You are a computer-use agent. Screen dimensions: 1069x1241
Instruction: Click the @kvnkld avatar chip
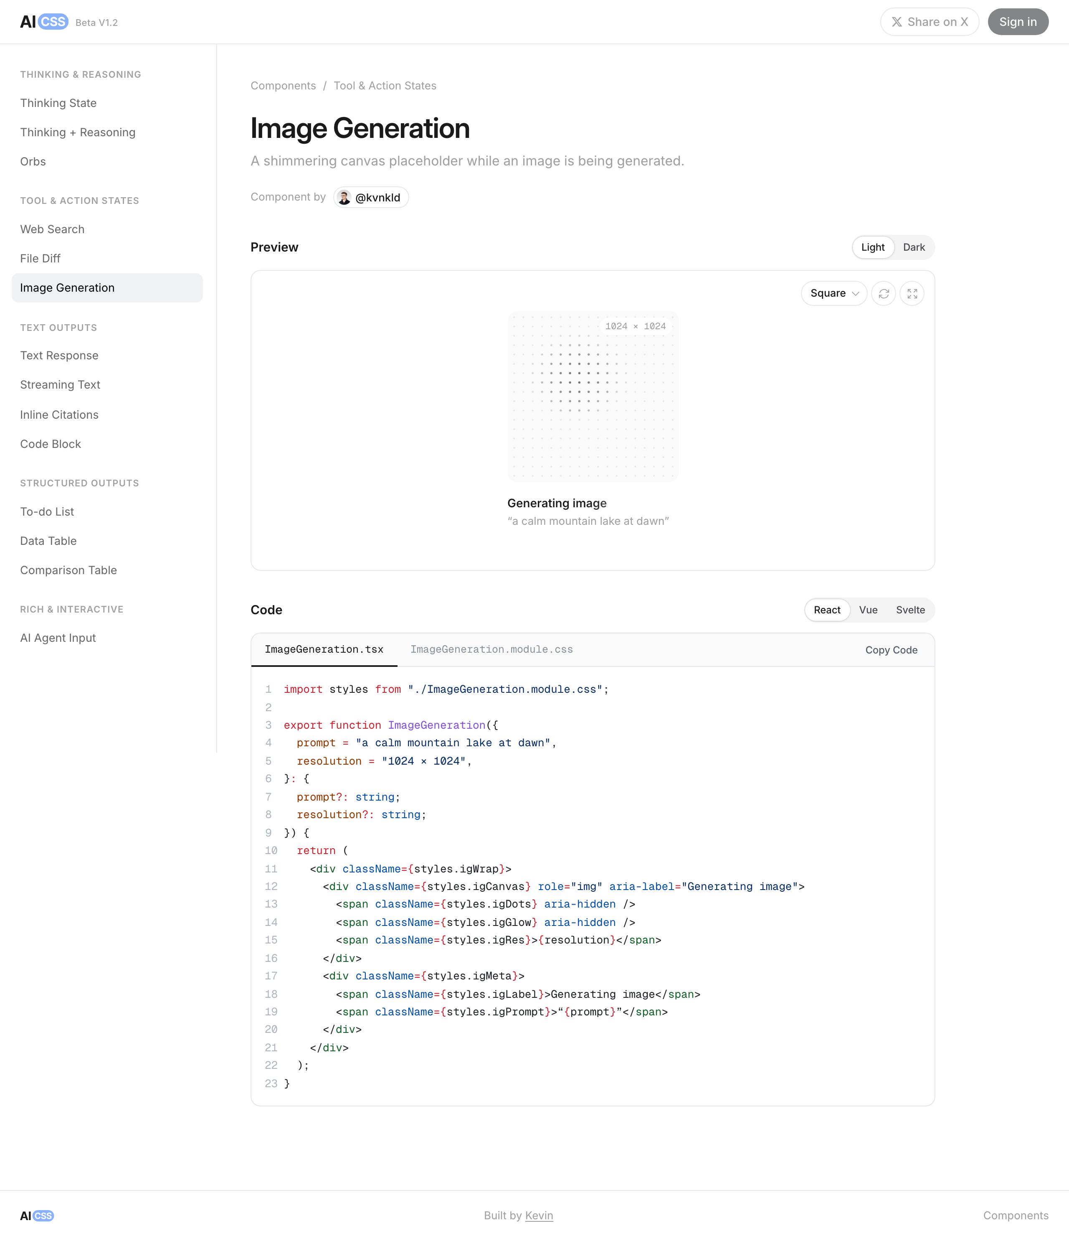(x=371, y=198)
